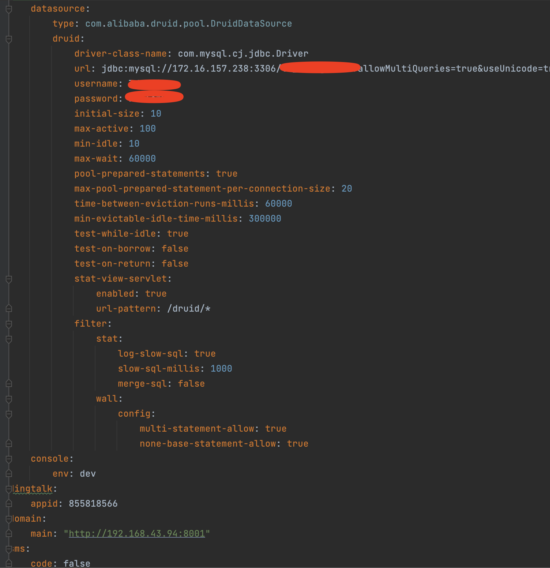Viewport: 550px width, 568px height.
Task: Click allowMultiQueries parameter in url
Action: coord(404,69)
